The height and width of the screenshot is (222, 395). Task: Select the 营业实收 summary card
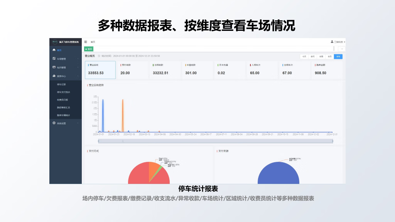[x=100, y=70]
